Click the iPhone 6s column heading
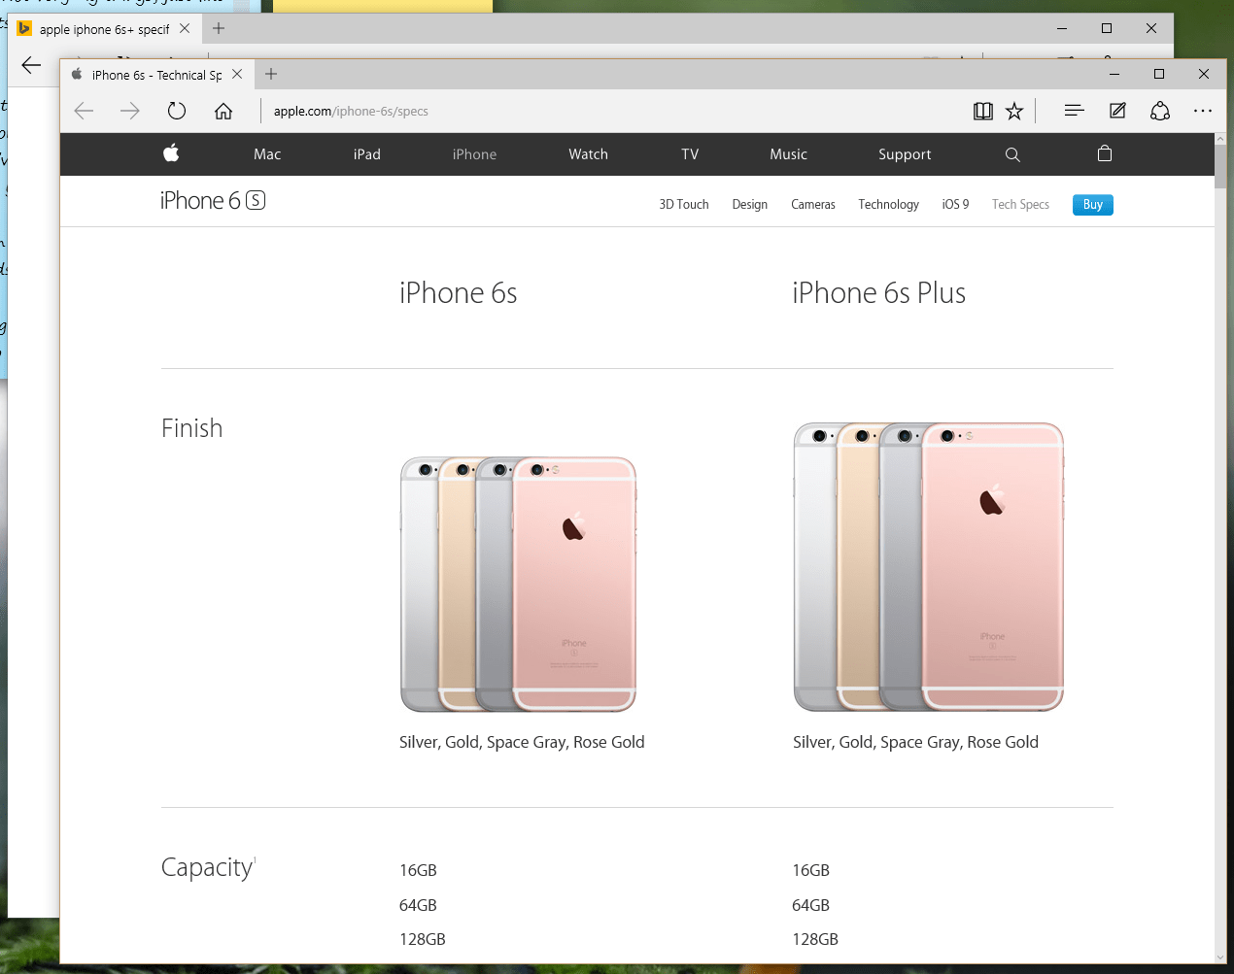This screenshot has height=974, width=1234. coord(458,293)
